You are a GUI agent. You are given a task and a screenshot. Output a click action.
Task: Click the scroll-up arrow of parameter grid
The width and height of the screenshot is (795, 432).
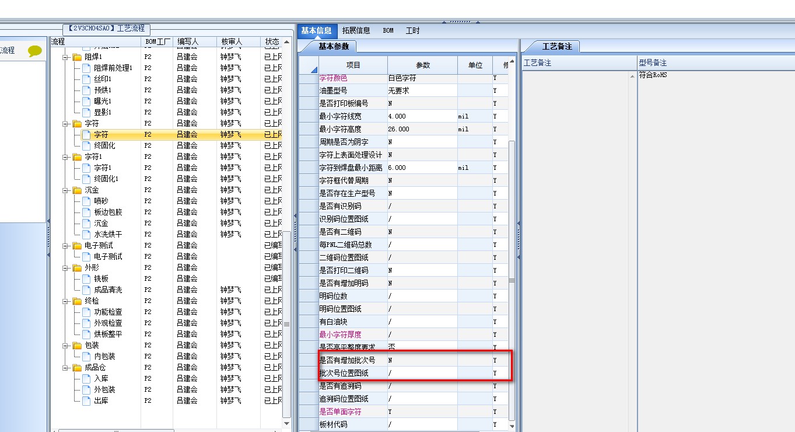point(512,61)
